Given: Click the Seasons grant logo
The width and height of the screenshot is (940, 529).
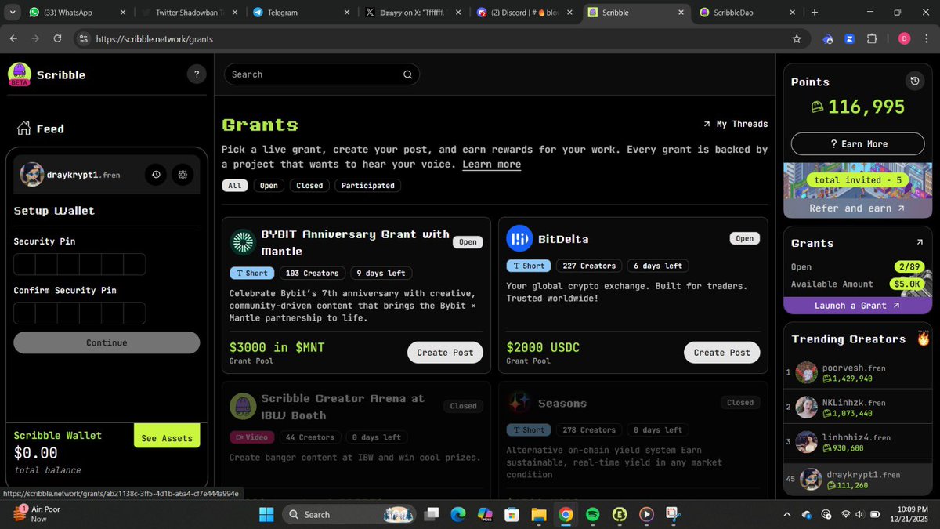Looking at the screenshot, I should click(519, 403).
